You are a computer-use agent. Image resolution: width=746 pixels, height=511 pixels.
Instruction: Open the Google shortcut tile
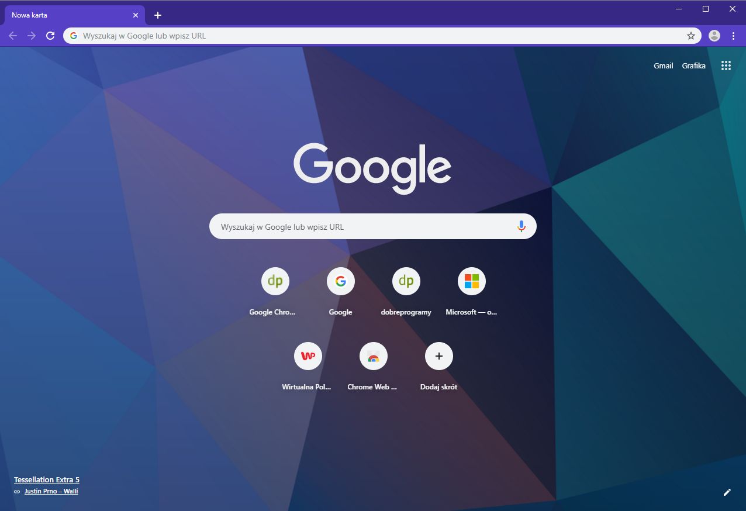[x=340, y=291]
